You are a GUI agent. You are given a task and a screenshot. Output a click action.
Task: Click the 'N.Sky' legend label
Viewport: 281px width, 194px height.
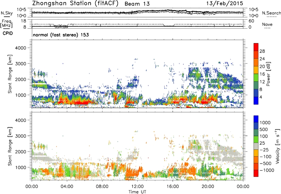pos(7,13)
